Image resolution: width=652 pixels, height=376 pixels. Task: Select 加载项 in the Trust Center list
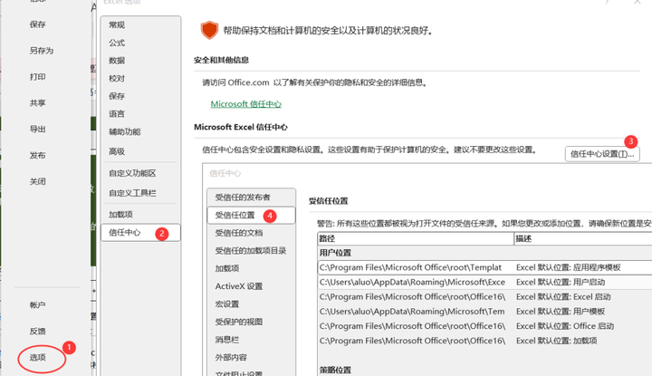[251, 269]
